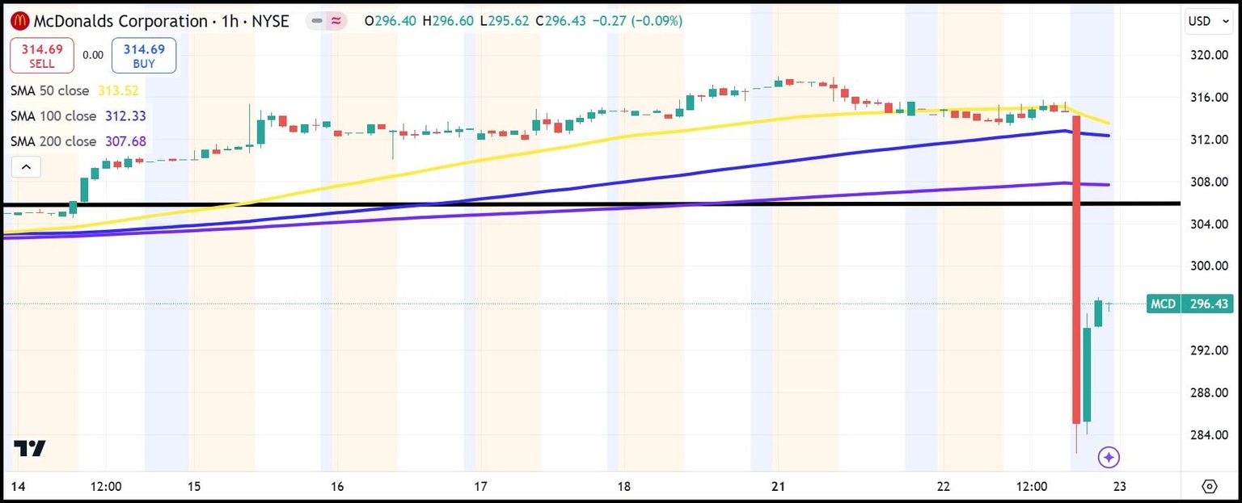Image resolution: width=1242 pixels, height=503 pixels.
Task: Click the change value −0.27 (−0.09%)
Action: click(639, 21)
